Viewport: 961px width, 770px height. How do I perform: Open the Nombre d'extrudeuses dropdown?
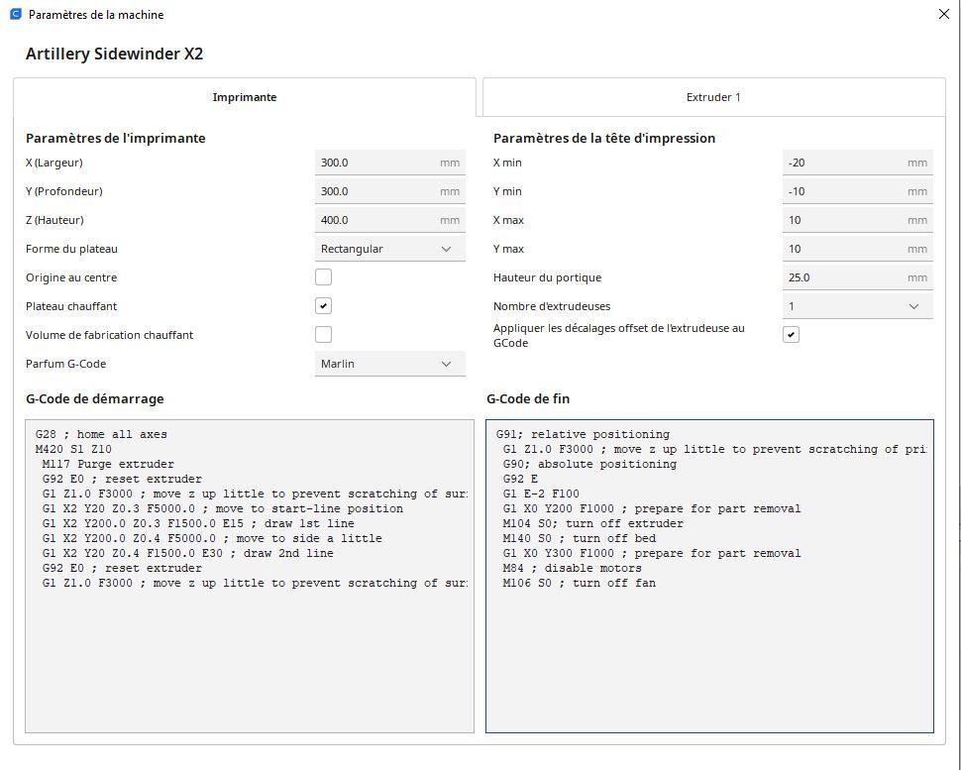coord(857,306)
